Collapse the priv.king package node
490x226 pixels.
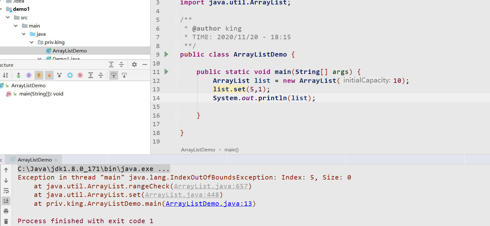32,42
